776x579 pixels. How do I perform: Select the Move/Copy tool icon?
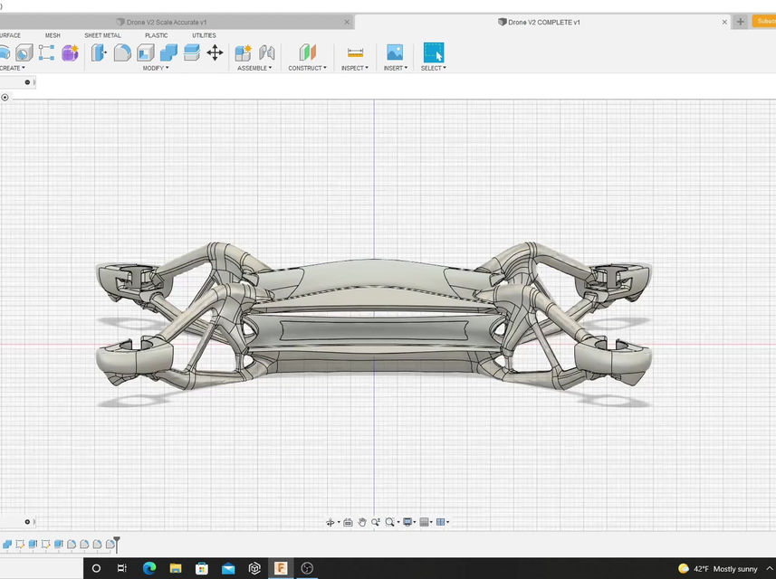coord(215,52)
